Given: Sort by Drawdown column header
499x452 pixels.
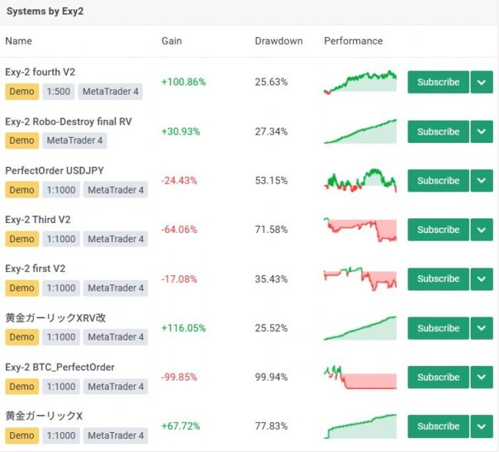Looking at the screenshot, I should (x=279, y=41).
